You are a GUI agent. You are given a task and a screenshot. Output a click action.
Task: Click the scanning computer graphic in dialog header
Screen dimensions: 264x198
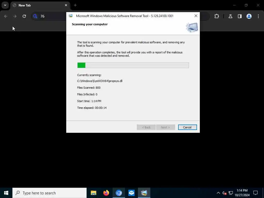click(x=192, y=27)
